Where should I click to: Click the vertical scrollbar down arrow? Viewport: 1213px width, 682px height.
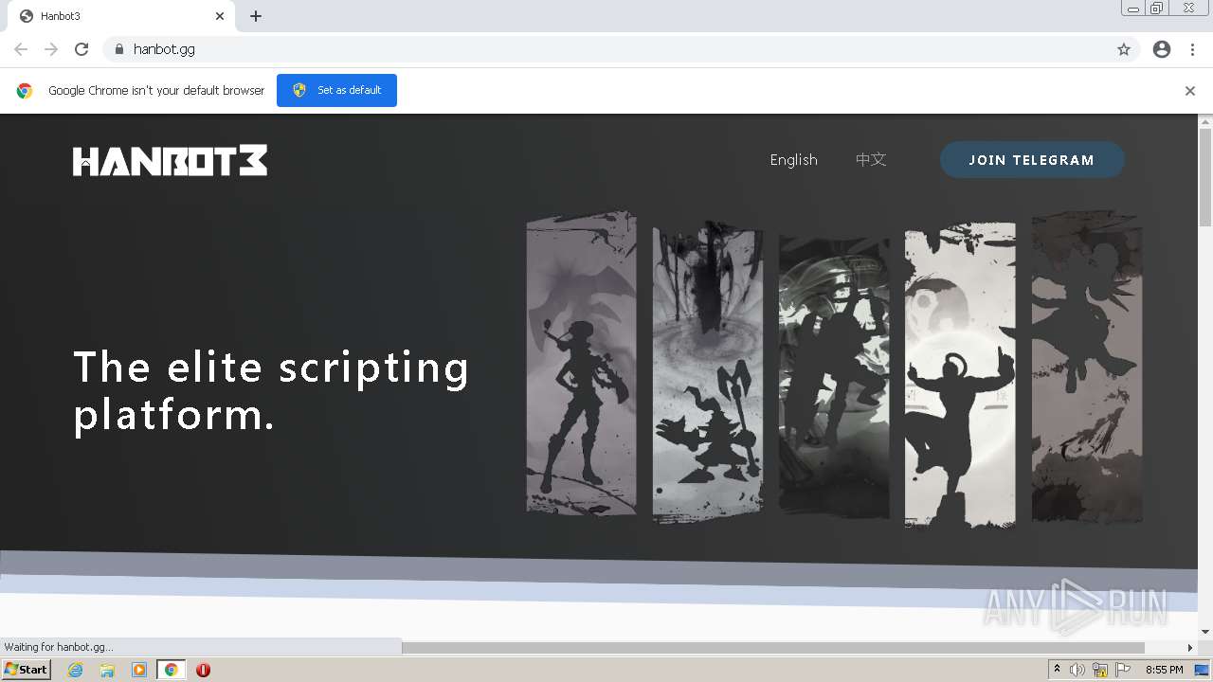click(1205, 632)
